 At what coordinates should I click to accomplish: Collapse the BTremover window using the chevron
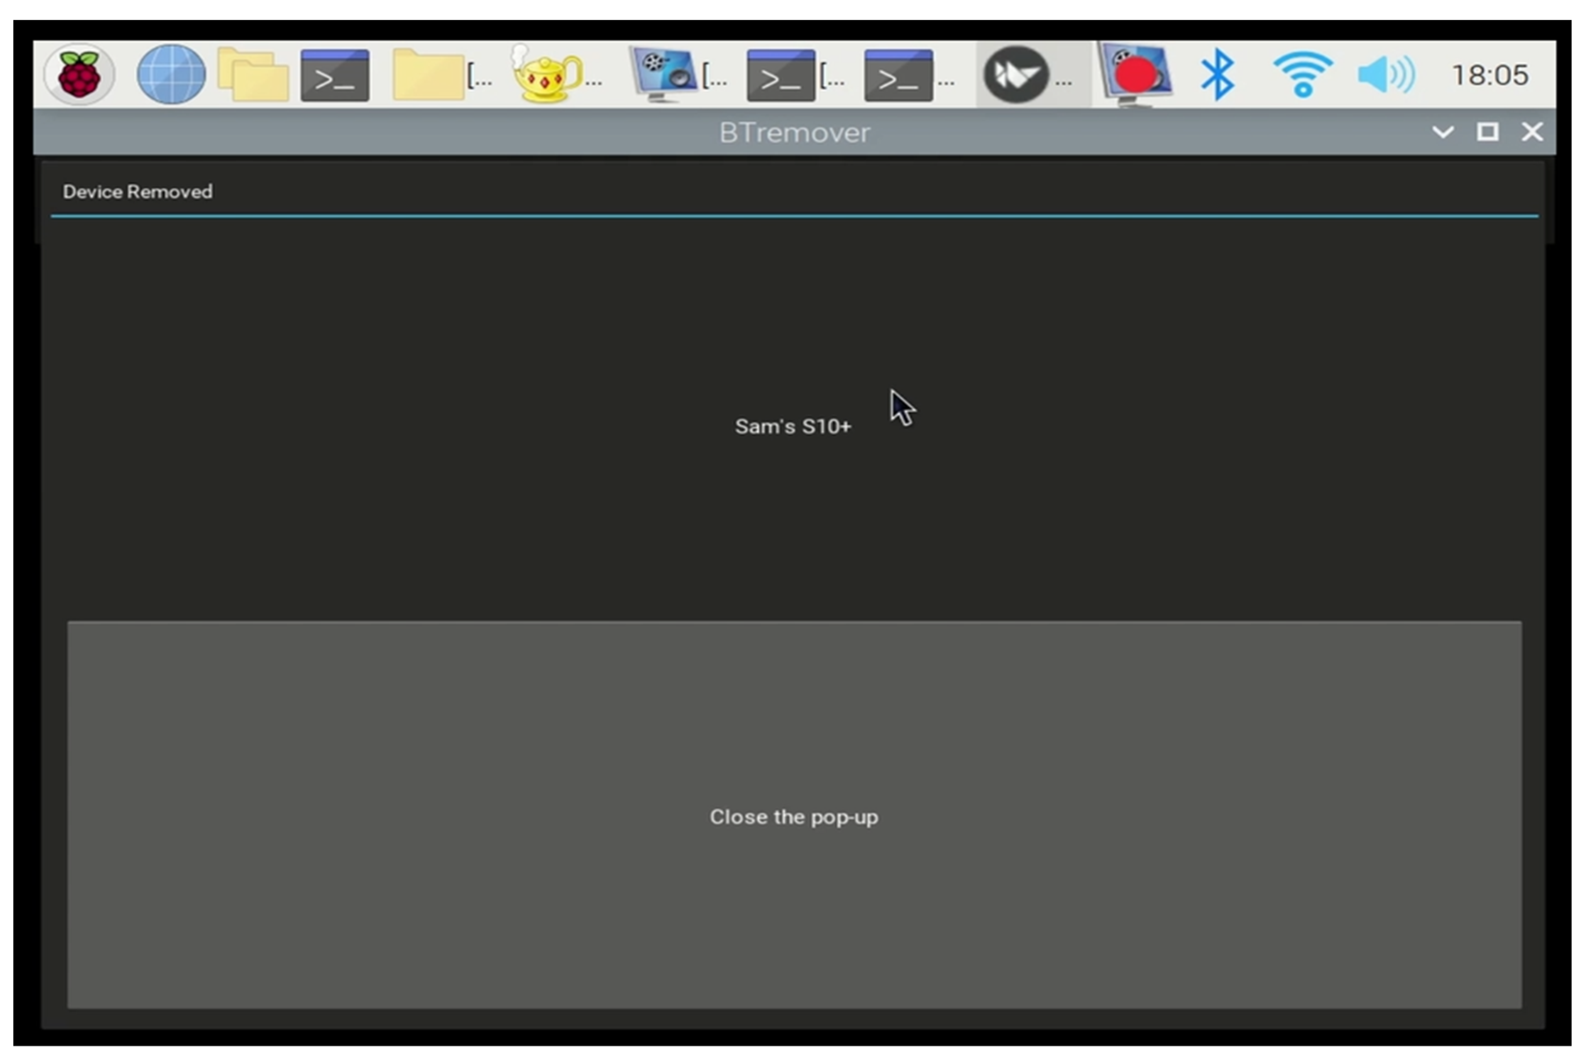1443,132
